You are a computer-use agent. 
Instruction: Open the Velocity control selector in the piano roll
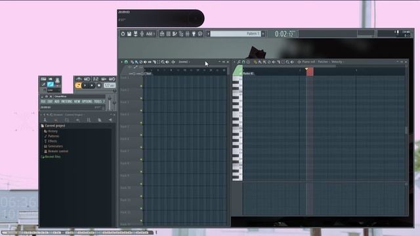[x=337, y=62]
